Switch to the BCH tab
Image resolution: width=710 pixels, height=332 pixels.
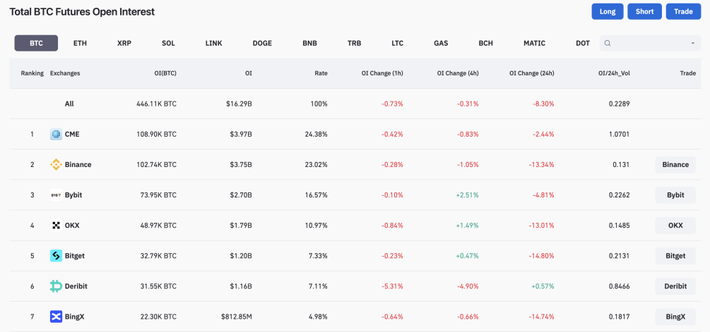pyautogui.click(x=486, y=44)
